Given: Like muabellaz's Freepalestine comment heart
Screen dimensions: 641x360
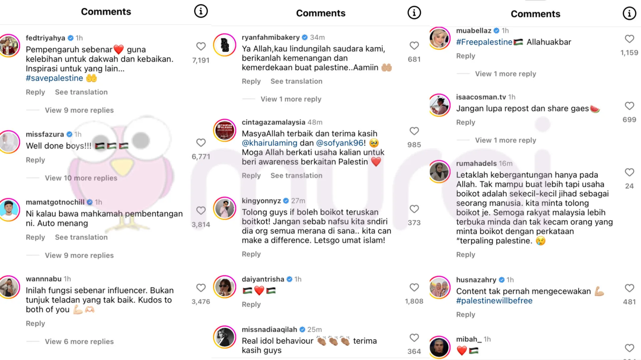Looking at the screenshot, I should pyautogui.click(x=629, y=39).
